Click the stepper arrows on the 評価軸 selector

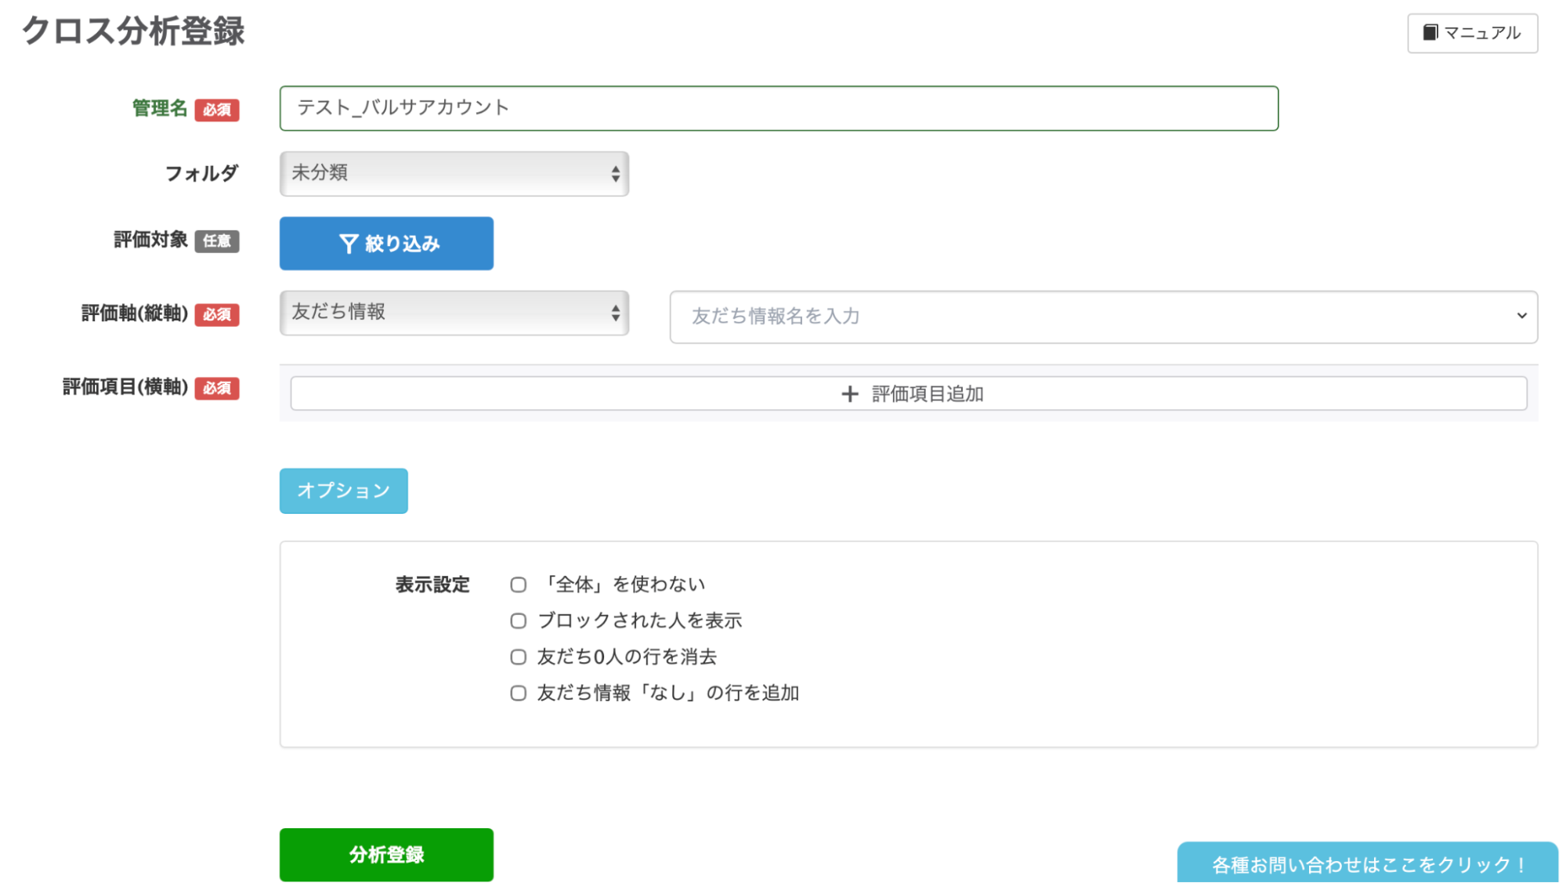pyautogui.click(x=615, y=313)
